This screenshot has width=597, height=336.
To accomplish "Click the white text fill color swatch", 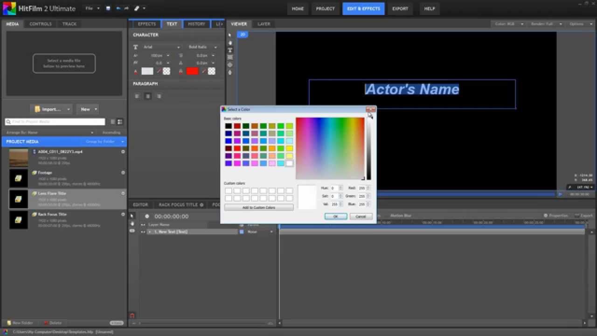I will tap(147, 71).
